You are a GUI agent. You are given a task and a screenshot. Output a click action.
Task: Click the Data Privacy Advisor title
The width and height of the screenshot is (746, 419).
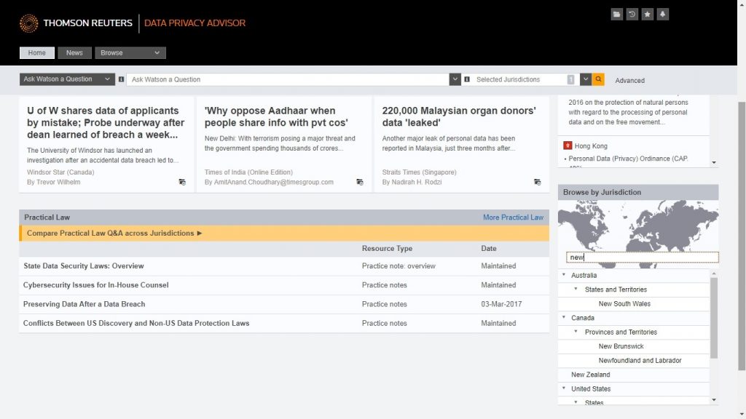point(195,23)
